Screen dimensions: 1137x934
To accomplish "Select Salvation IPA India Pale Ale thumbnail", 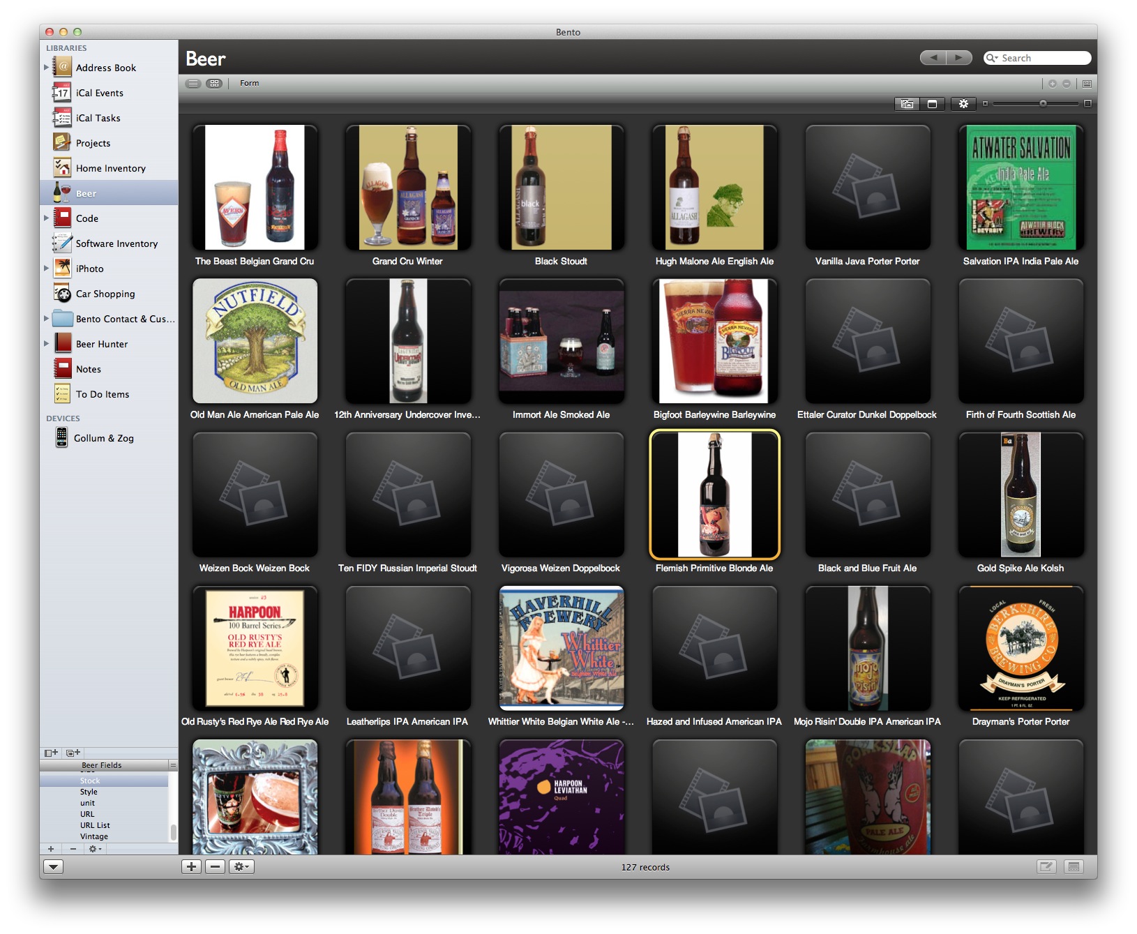I will (1021, 188).
